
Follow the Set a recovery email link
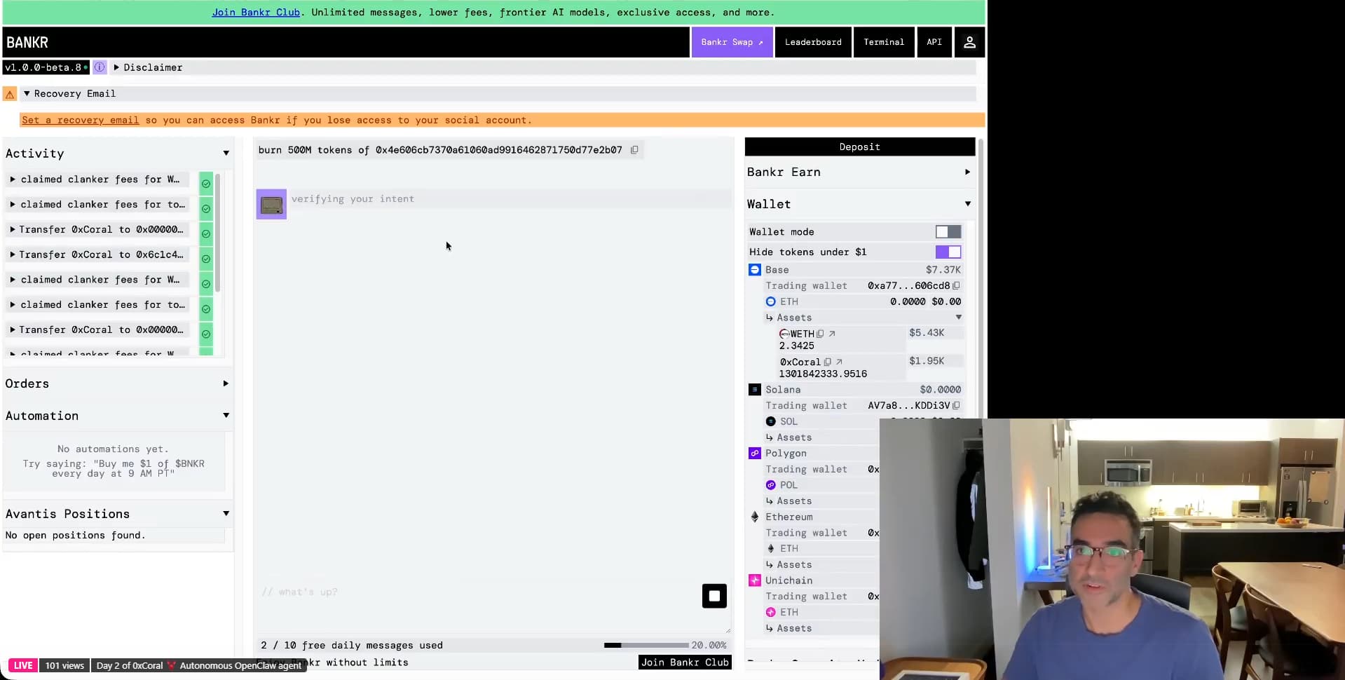(80, 120)
